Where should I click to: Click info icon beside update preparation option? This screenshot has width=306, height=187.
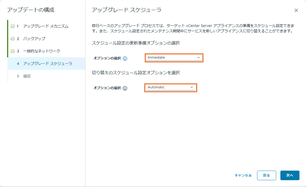point(125,58)
